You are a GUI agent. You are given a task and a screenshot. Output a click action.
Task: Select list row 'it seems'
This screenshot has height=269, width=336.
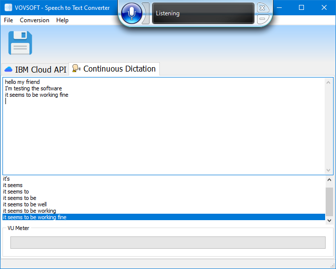[164, 185]
